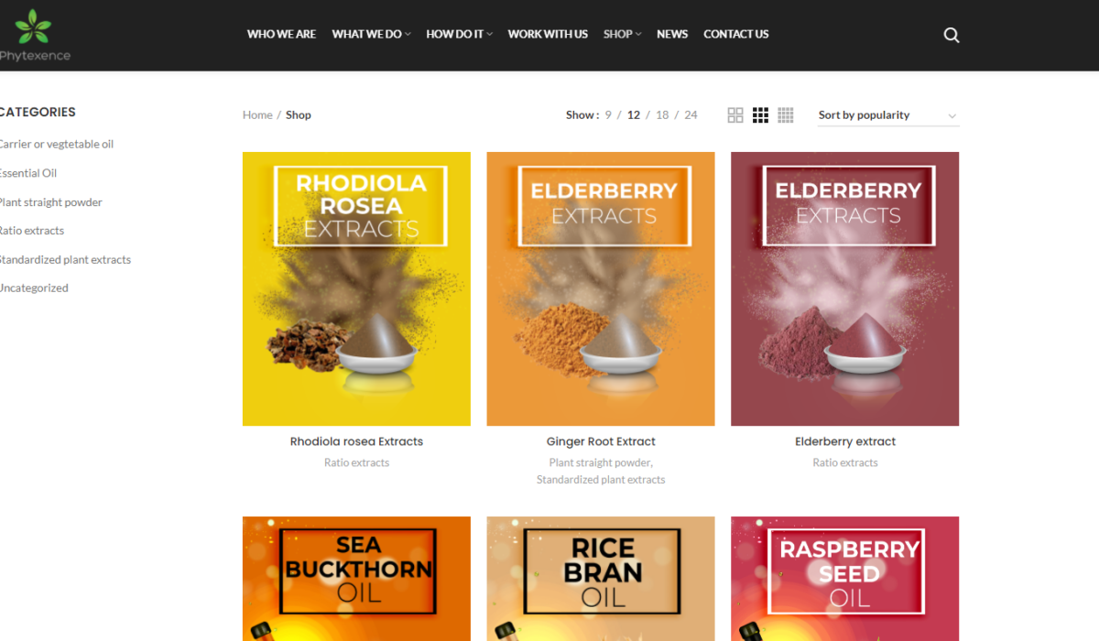This screenshot has width=1099, height=641.
Task: Filter by Standardized plant extracts sidebar category
Action: 65,260
